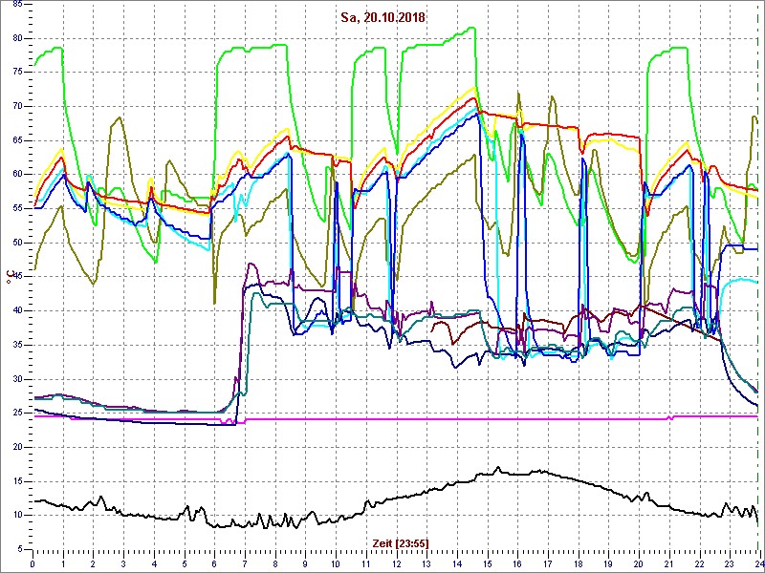
Task: Click temperature axis label 10
Action: (16, 516)
